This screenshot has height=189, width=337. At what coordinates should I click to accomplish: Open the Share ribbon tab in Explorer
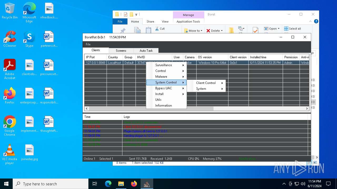(x=151, y=22)
